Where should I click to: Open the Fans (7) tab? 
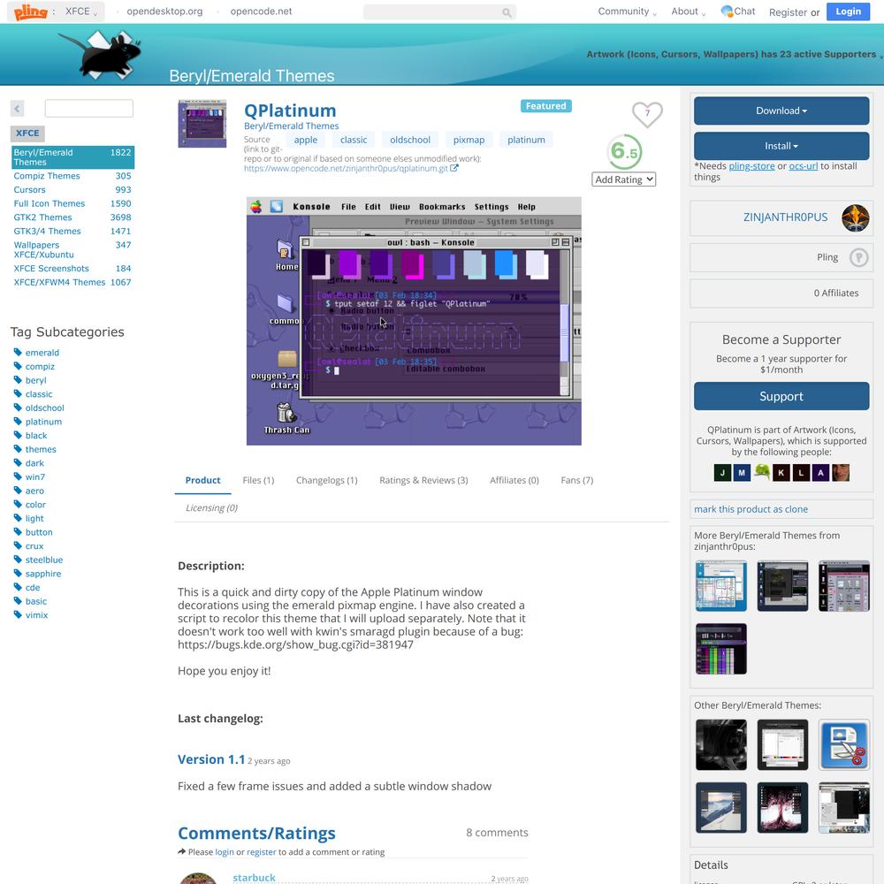(576, 480)
